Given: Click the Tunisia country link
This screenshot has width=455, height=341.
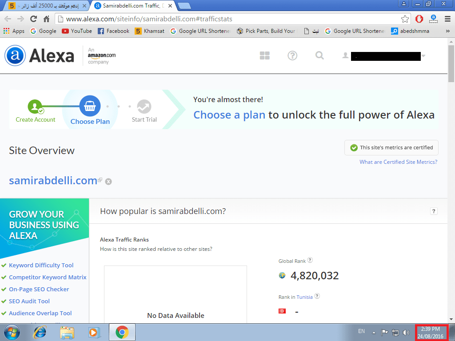Looking at the screenshot, I should [304, 297].
